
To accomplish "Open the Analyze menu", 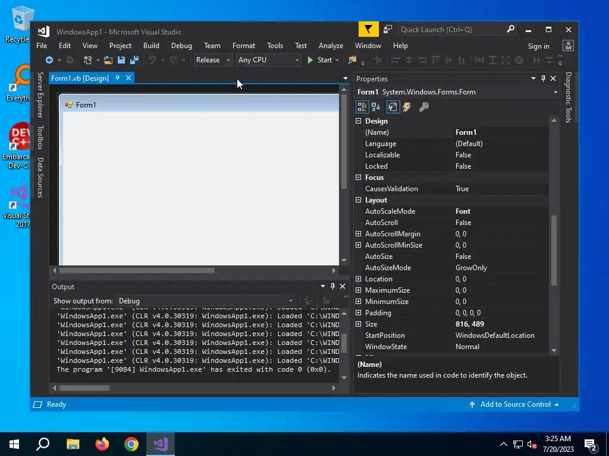I will point(331,46).
